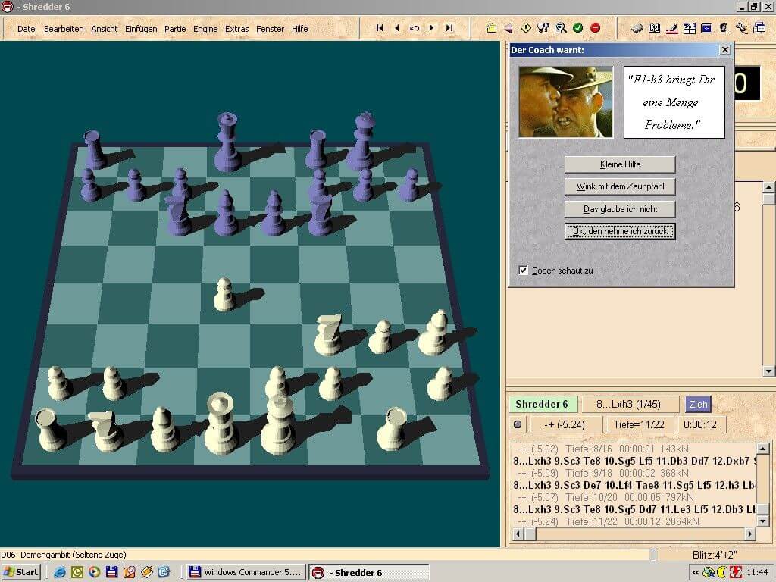
Task: Open the opening book icon
Action: (654, 28)
